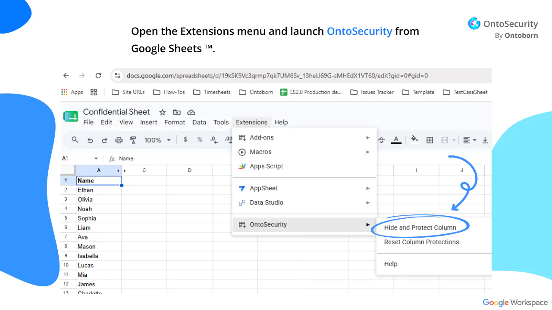Image resolution: width=552 pixels, height=310 pixels.
Task: Open the Edit menu
Action: tap(107, 122)
